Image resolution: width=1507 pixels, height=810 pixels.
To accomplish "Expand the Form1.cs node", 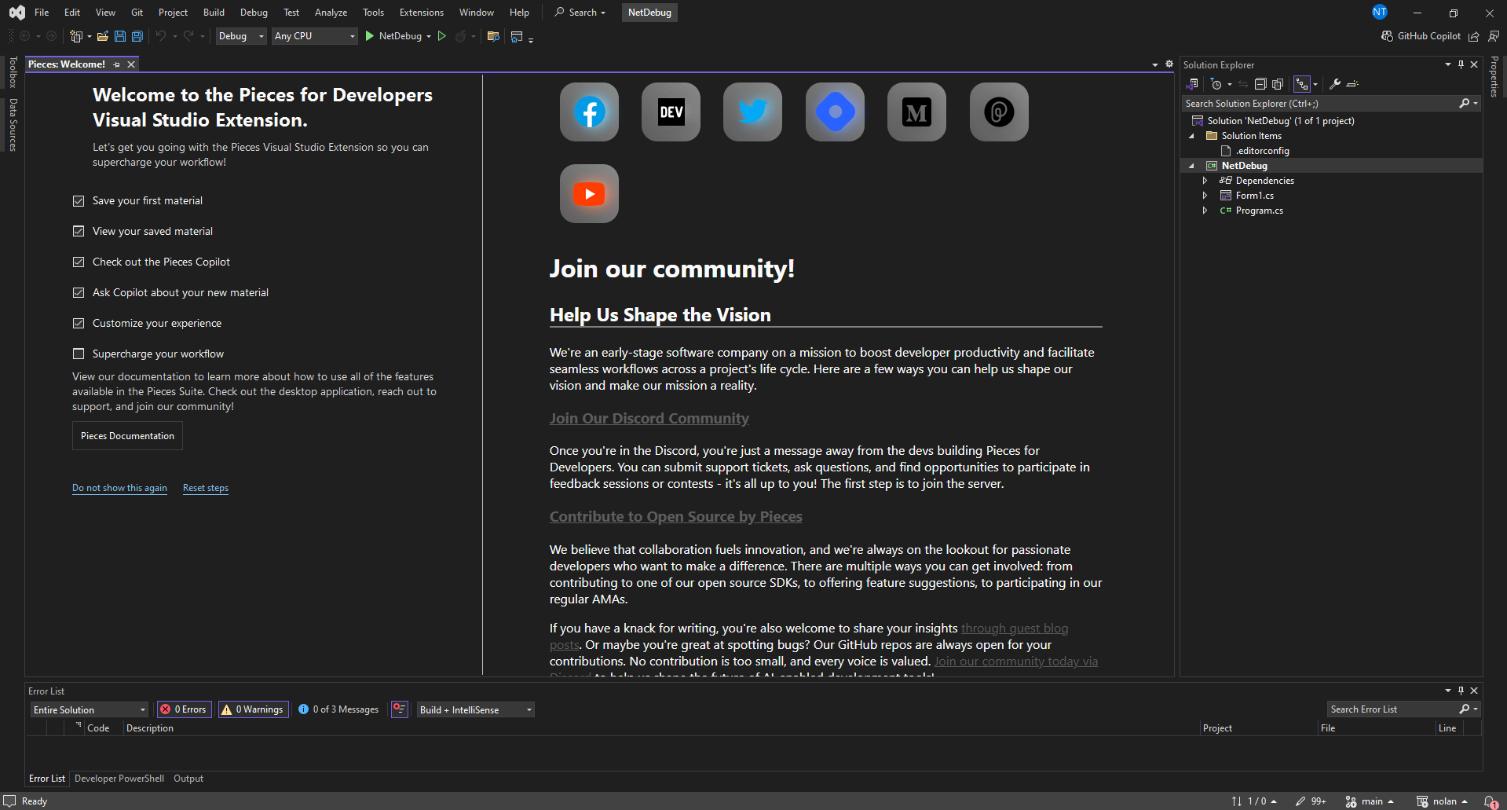I will coord(1205,196).
